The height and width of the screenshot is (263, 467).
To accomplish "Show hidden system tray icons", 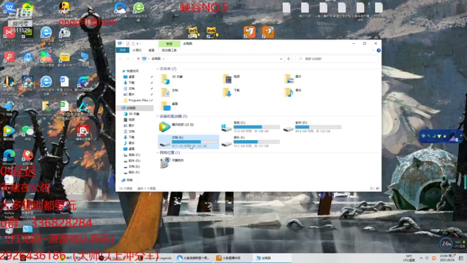I will 421,258.
